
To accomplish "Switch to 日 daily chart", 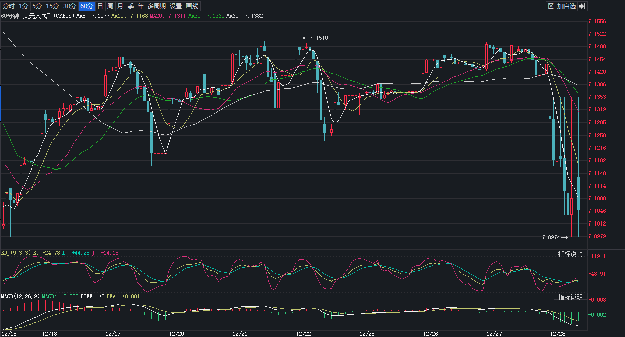I will [100, 6].
